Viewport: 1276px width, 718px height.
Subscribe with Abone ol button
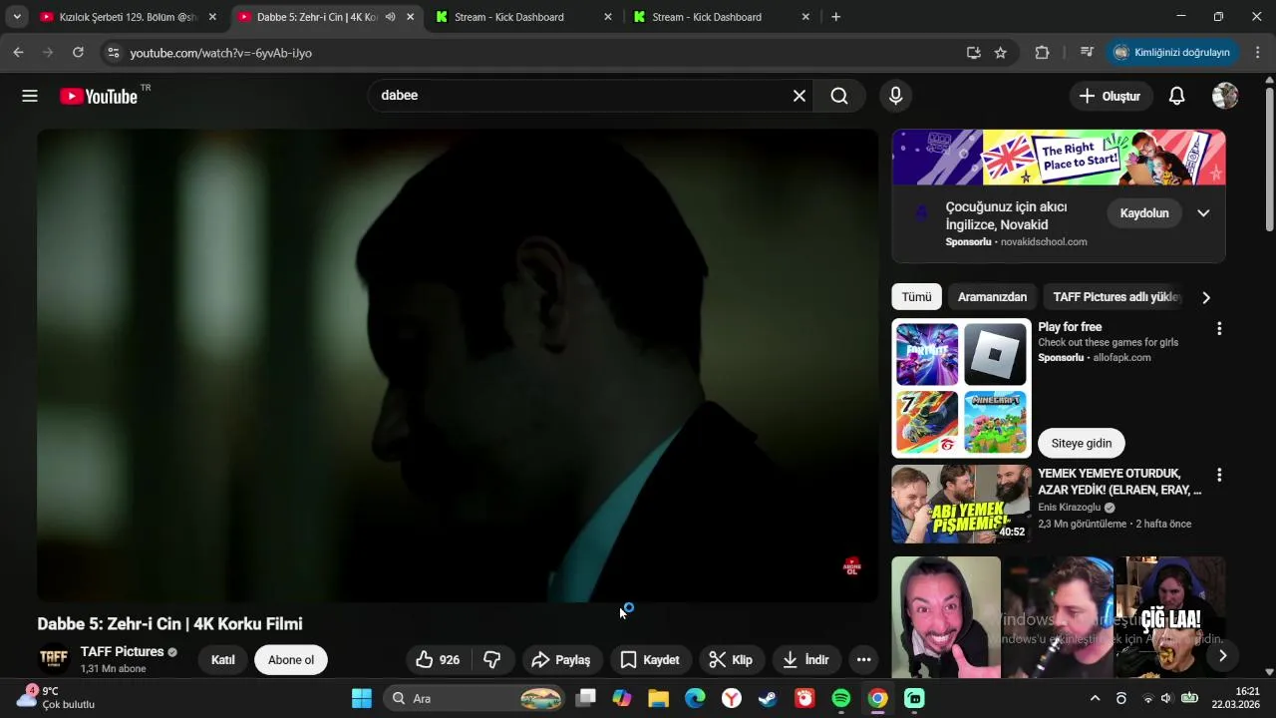click(291, 660)
